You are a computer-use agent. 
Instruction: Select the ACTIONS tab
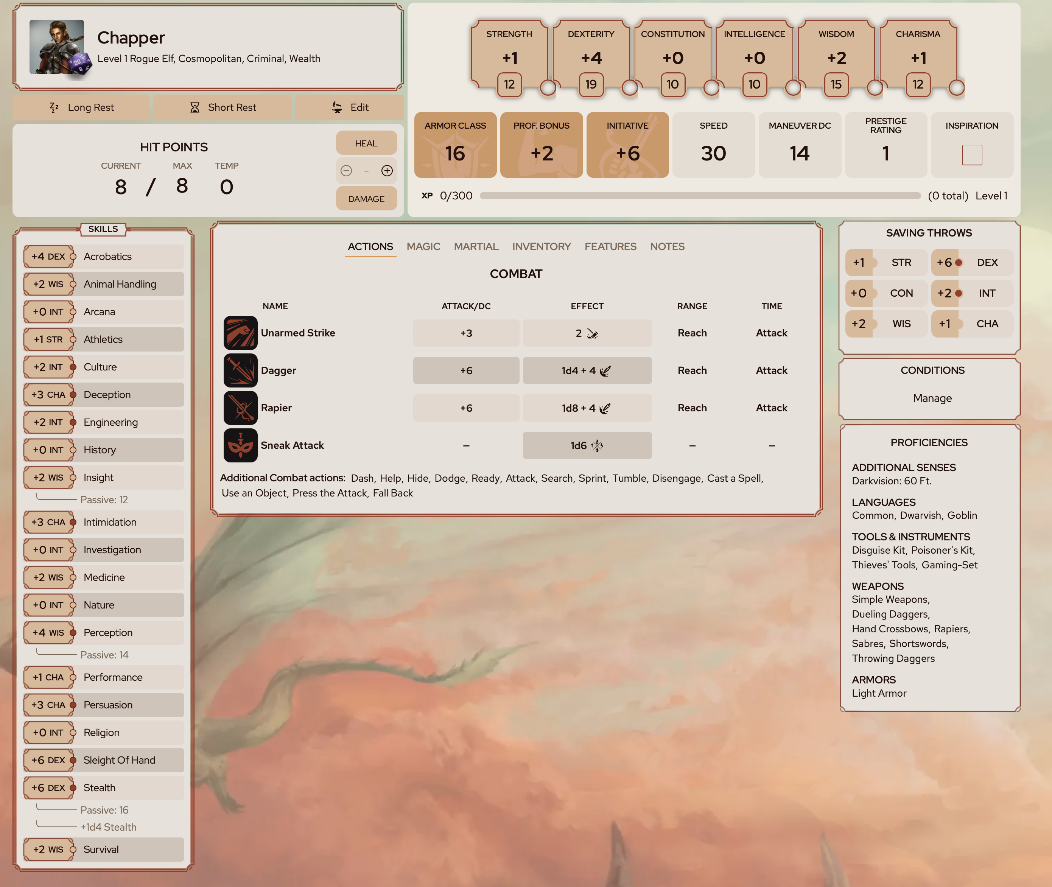[370, 246]
